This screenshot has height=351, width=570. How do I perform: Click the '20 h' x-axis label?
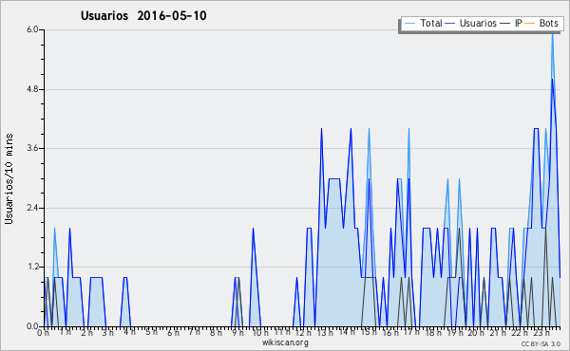click(476, 333)
